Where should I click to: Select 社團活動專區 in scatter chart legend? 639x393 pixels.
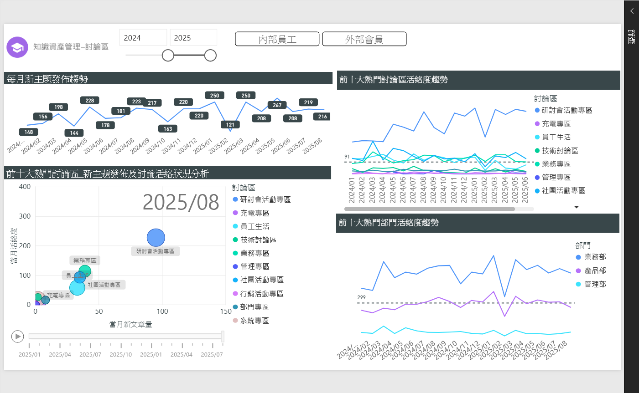259,280
